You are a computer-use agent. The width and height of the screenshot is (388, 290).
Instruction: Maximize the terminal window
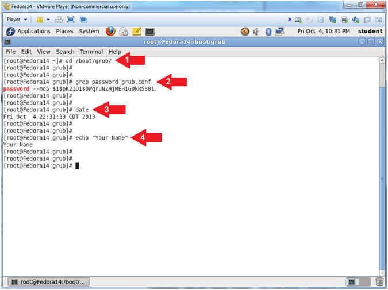point(371,42)
